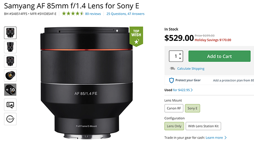Expand the Used for $422.95 chevron
The image size is (254, 143).
(x=192, y=90)
